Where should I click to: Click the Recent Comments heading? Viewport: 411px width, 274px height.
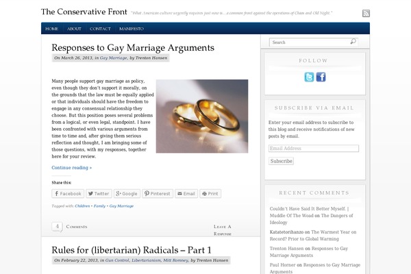point(314,193)
